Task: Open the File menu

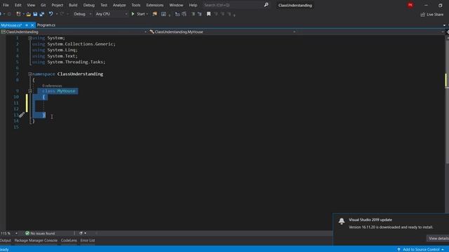Action: point(6,5)
